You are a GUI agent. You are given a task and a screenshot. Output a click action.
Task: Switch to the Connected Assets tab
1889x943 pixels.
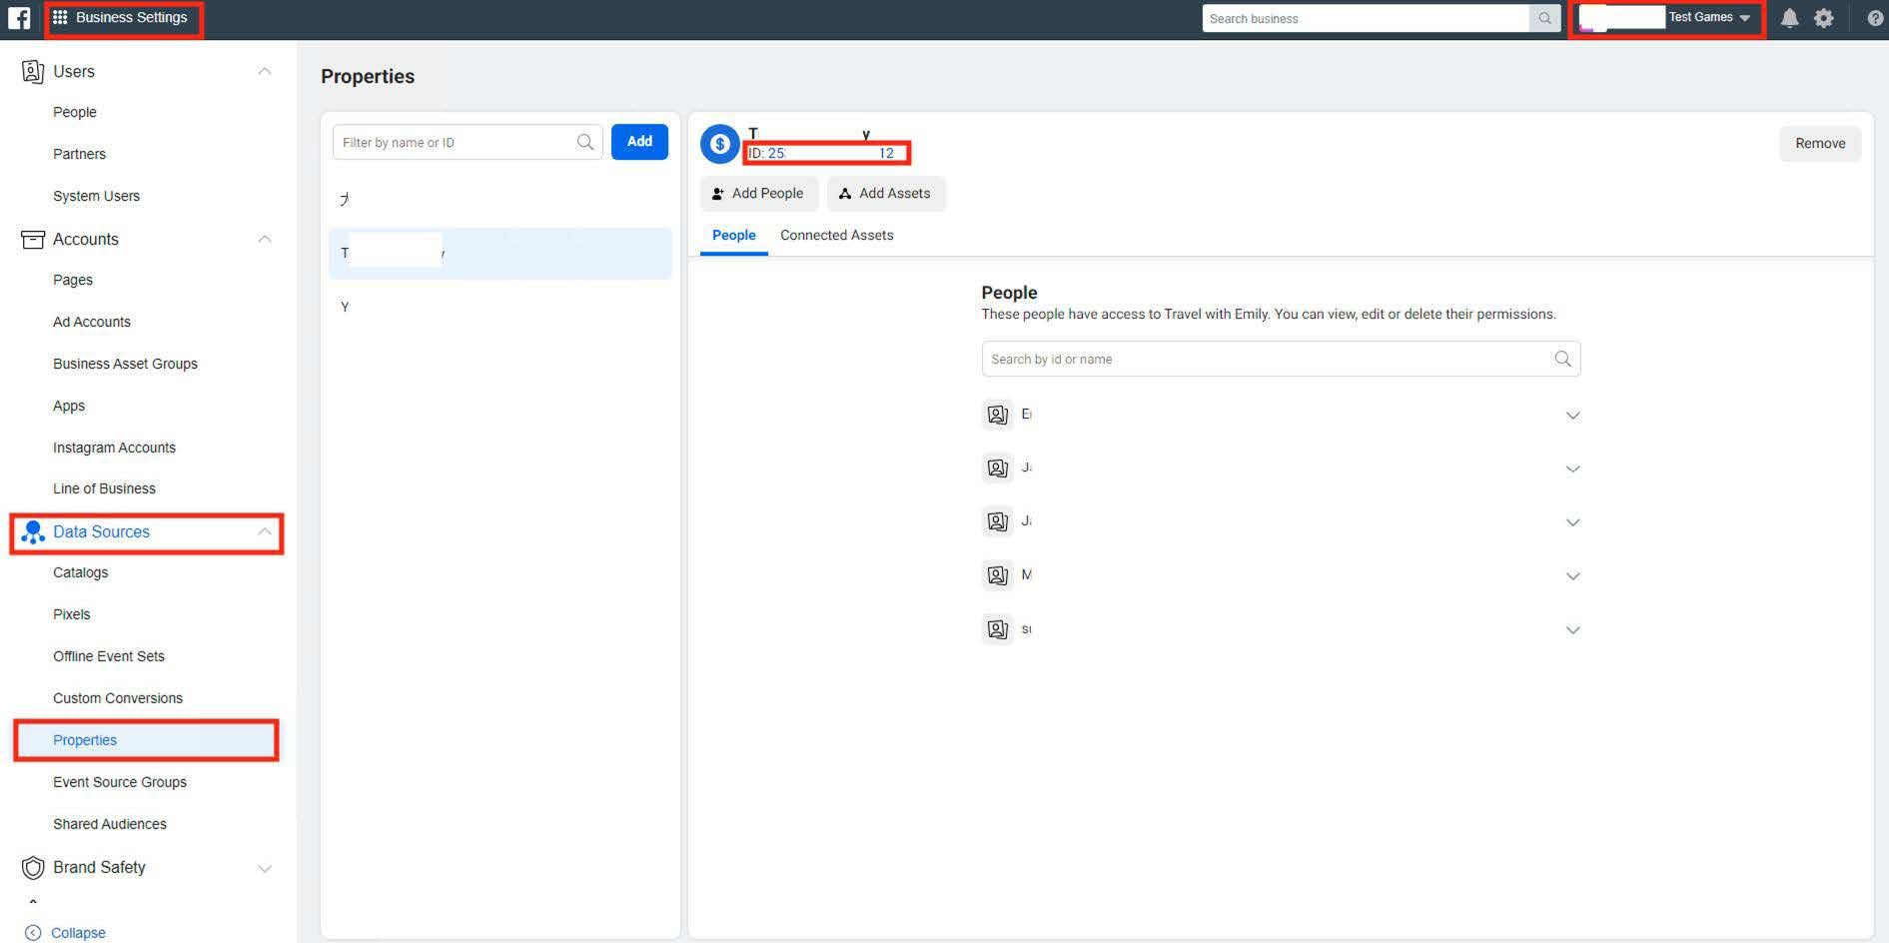pos(836,235)
